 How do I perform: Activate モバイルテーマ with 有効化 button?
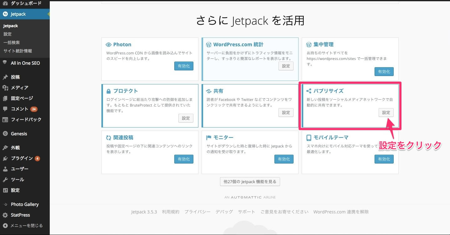[384, 159]
